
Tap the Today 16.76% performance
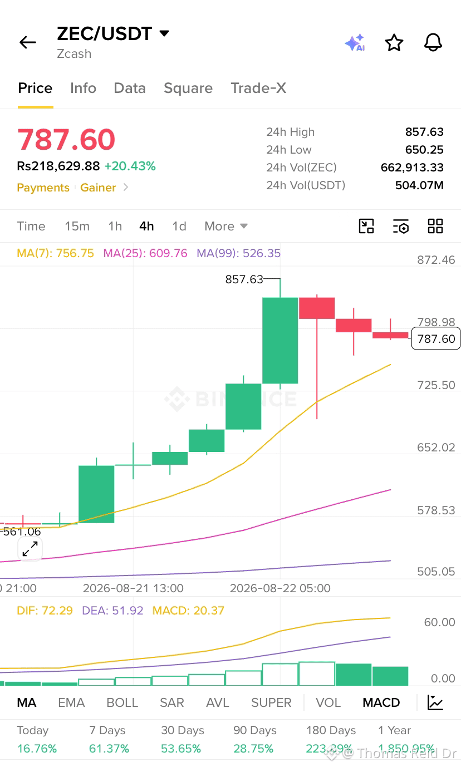click(x=37, y=739)
